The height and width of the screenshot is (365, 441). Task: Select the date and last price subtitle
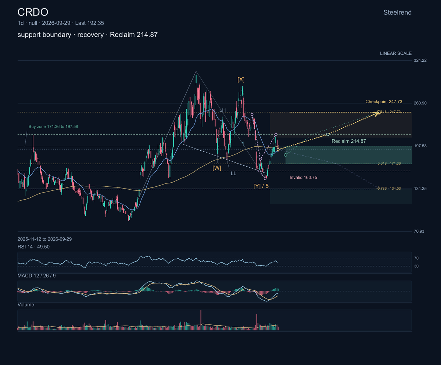pyautogui.click(x=61, y=23)
